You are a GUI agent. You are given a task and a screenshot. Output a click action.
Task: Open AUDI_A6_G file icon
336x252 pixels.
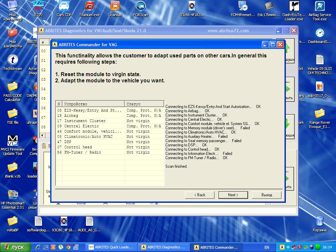(x=89, y=224)
